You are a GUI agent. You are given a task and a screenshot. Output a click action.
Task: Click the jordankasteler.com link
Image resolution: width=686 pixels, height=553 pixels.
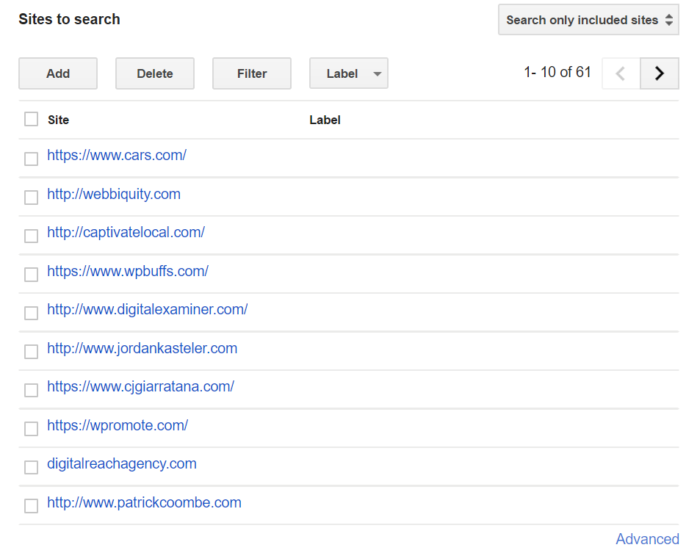click(x=142, y=348)
